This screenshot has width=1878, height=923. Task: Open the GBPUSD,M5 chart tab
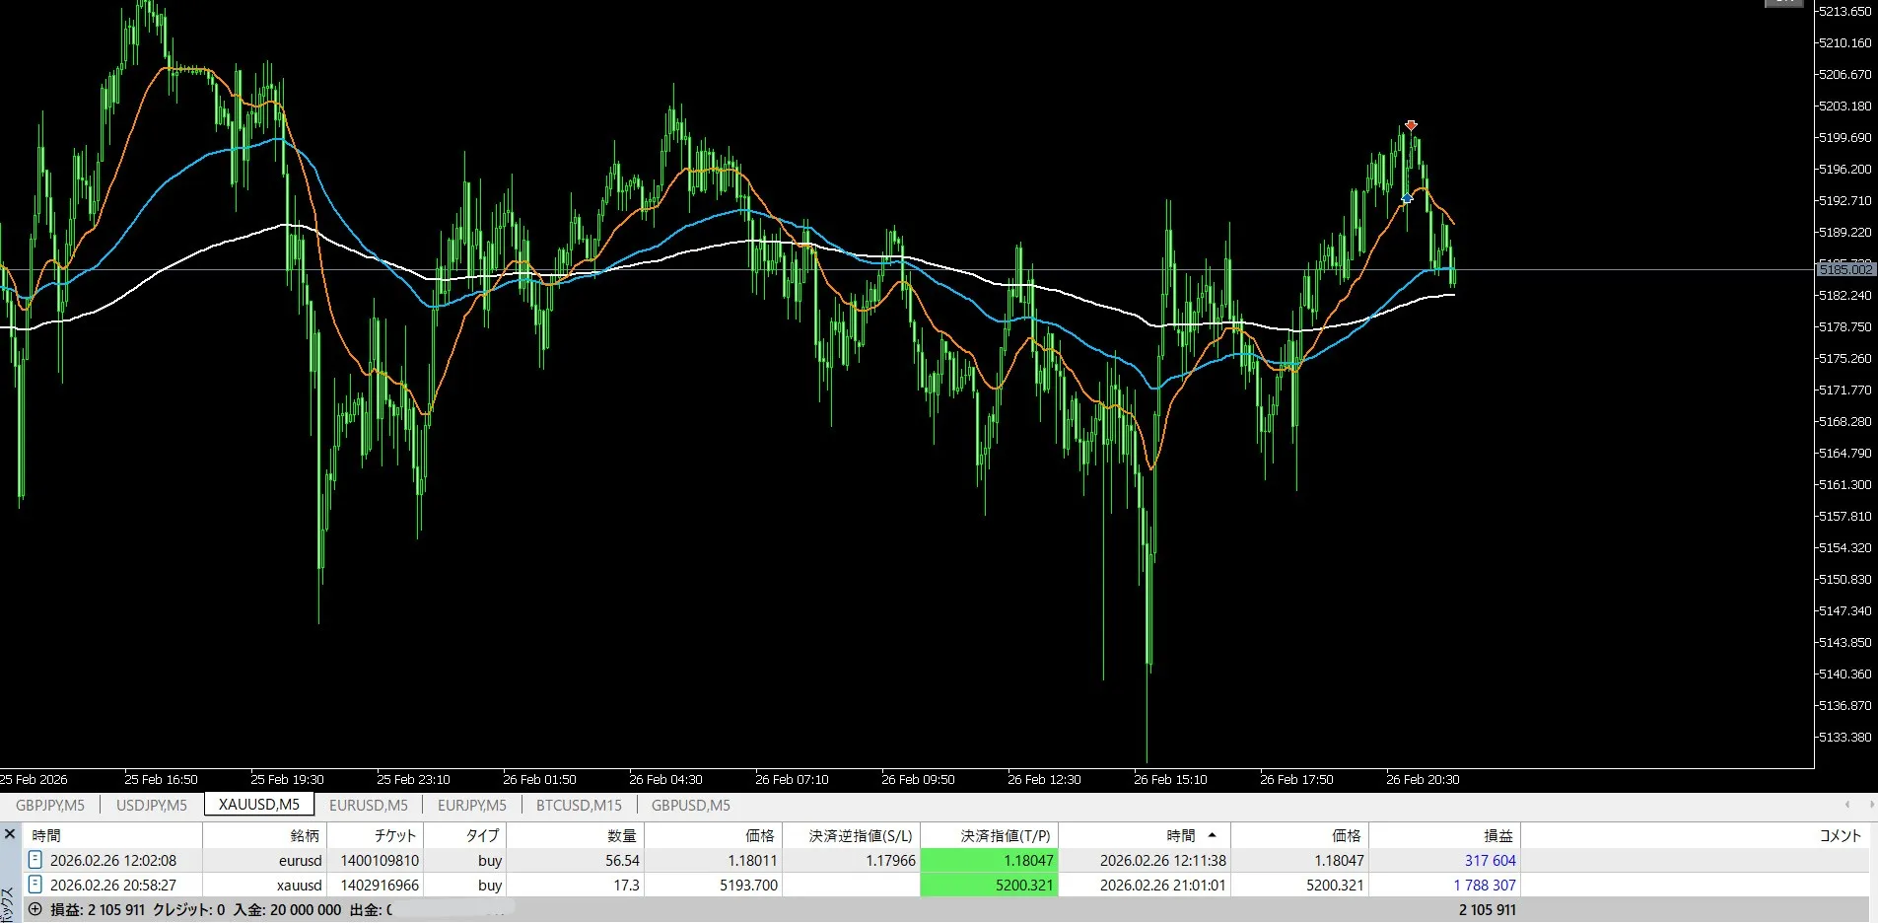pyautogui.click(x=690, y=805)
